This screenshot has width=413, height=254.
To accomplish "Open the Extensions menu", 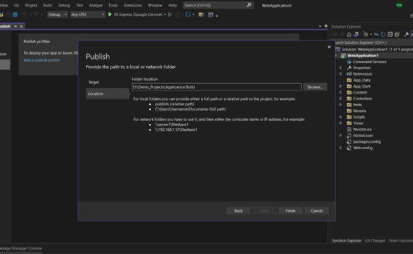I will point(133,5).
